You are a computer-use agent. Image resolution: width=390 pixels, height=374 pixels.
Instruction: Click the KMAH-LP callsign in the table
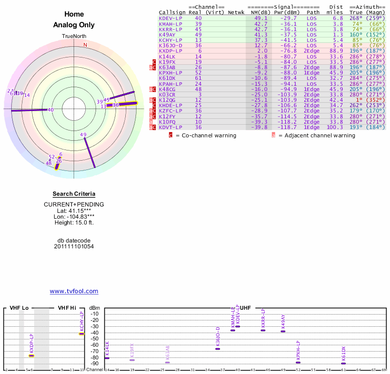pos(171,24)
